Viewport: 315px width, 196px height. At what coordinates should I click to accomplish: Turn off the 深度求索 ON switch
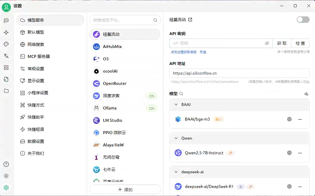pos(152,96)
